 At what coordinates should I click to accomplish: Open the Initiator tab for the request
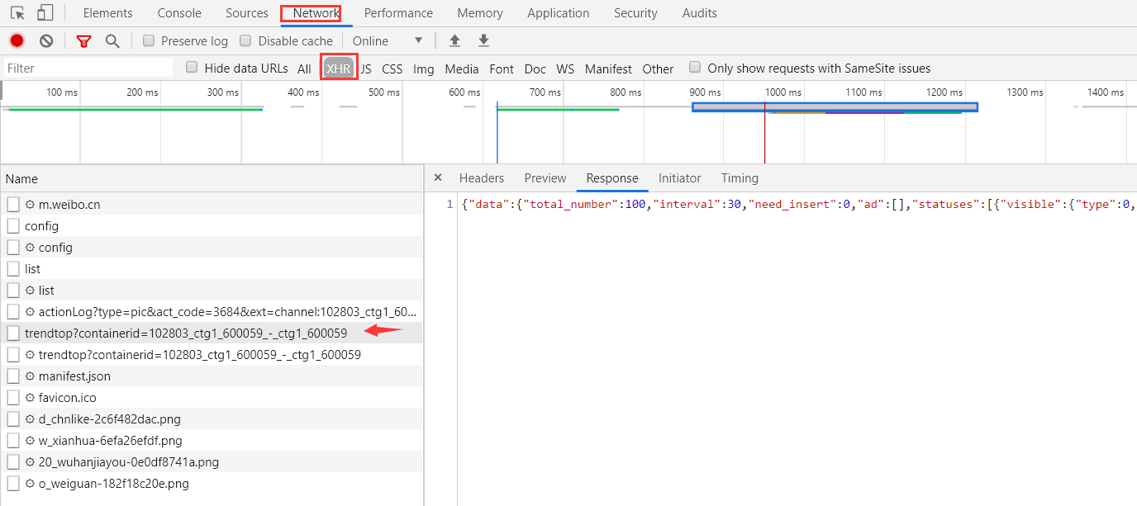pyautogui.click(x=680, y=178)
